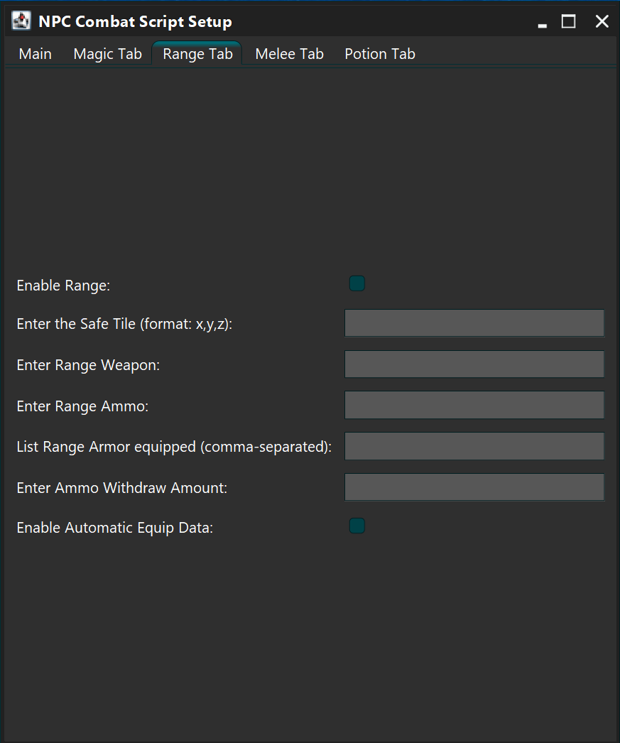Click the Range Weapon text field
The height and width of the screenshot is (743, 620).
click(474, 364)
